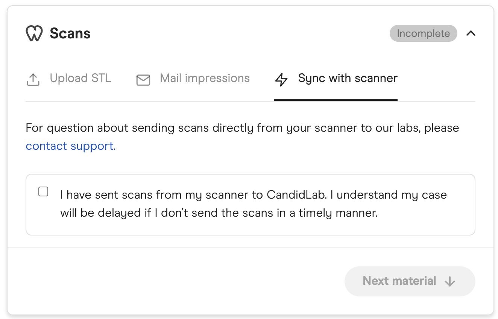Select the Sync with scanner tab
This screenshot has height=319, width=498.
click(x=348, y=78)
